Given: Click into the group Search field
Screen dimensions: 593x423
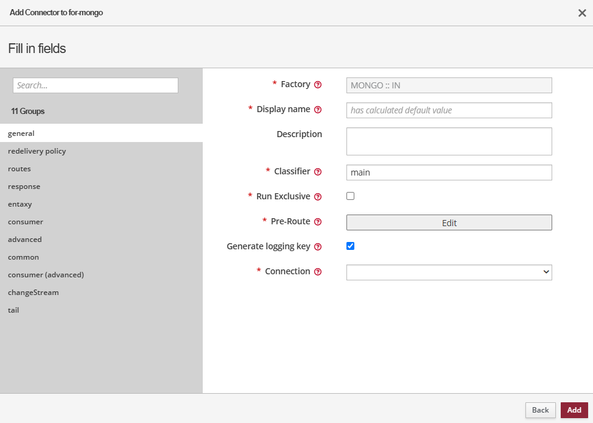Looking at the screenshot, I should coord(96,85).
